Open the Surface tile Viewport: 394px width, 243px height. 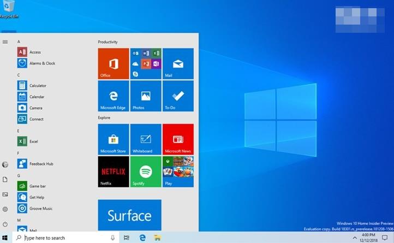[x=130, y=215]
